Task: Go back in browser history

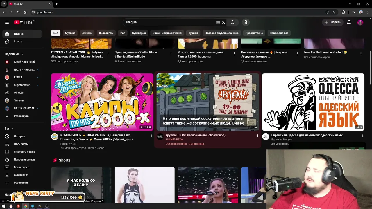Action: click(x=4, y=12)
